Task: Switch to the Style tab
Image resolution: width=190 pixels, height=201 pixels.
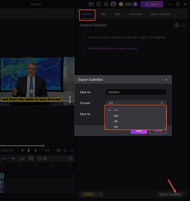Action: (x=117, y=14)
